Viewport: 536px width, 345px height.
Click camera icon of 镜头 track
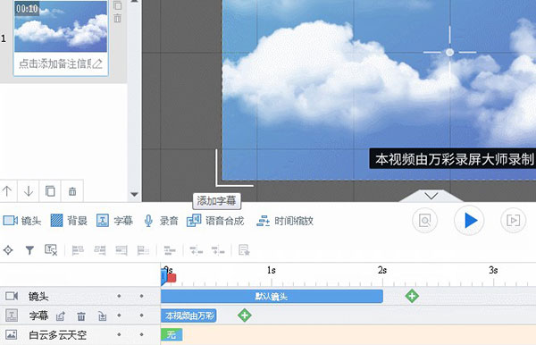coord(12,296)
